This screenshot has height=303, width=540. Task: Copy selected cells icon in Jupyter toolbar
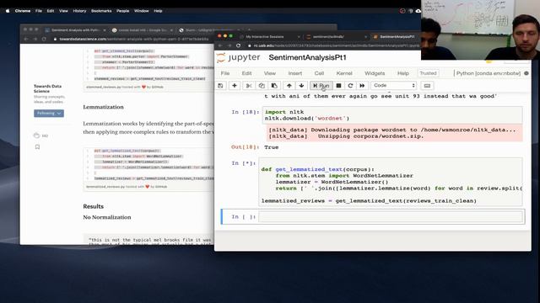tap(262, 86)
